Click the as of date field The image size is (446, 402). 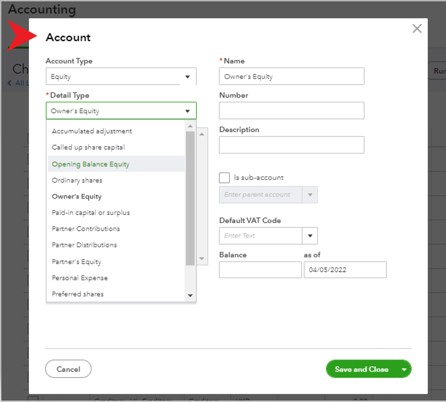pos(345,270)
